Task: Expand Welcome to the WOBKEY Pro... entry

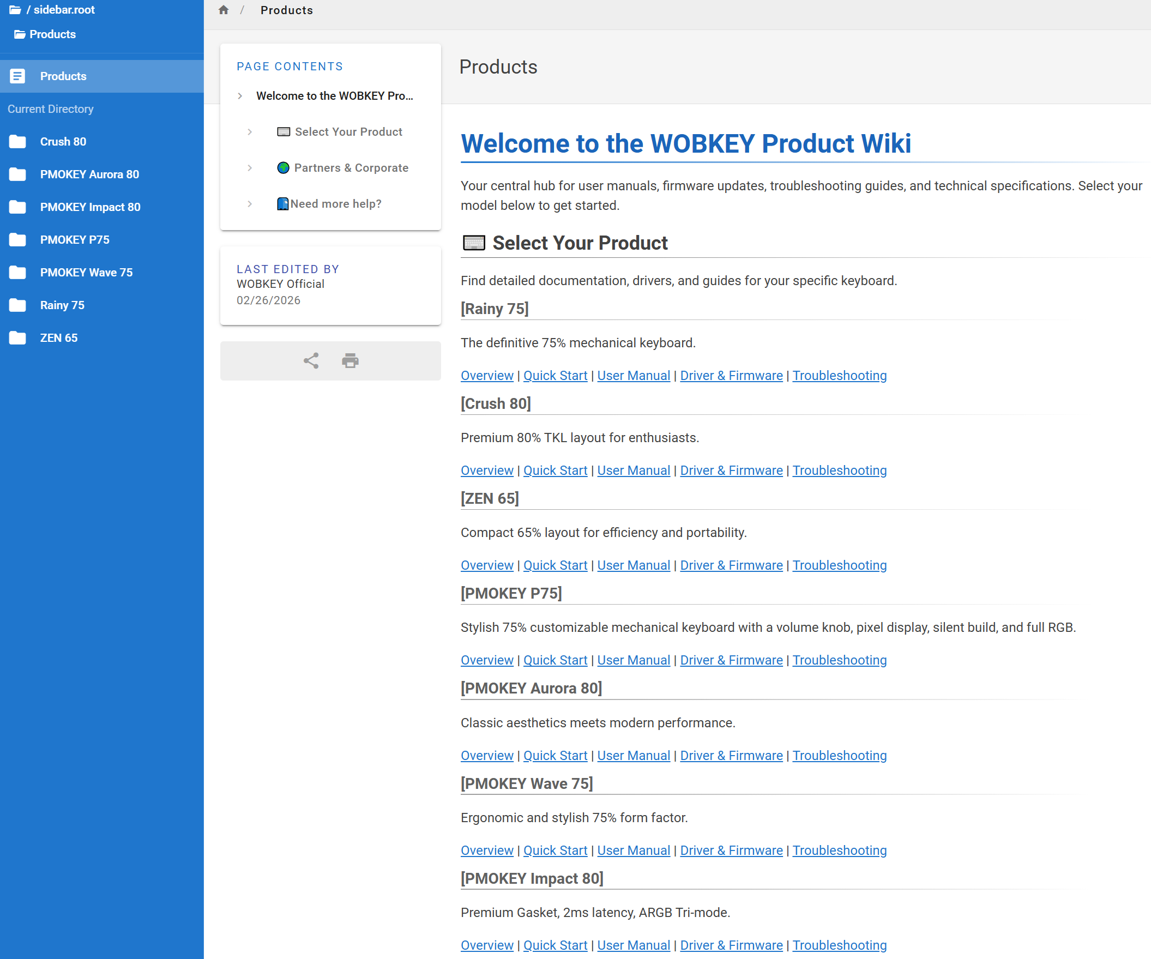Action: point(240,96)
